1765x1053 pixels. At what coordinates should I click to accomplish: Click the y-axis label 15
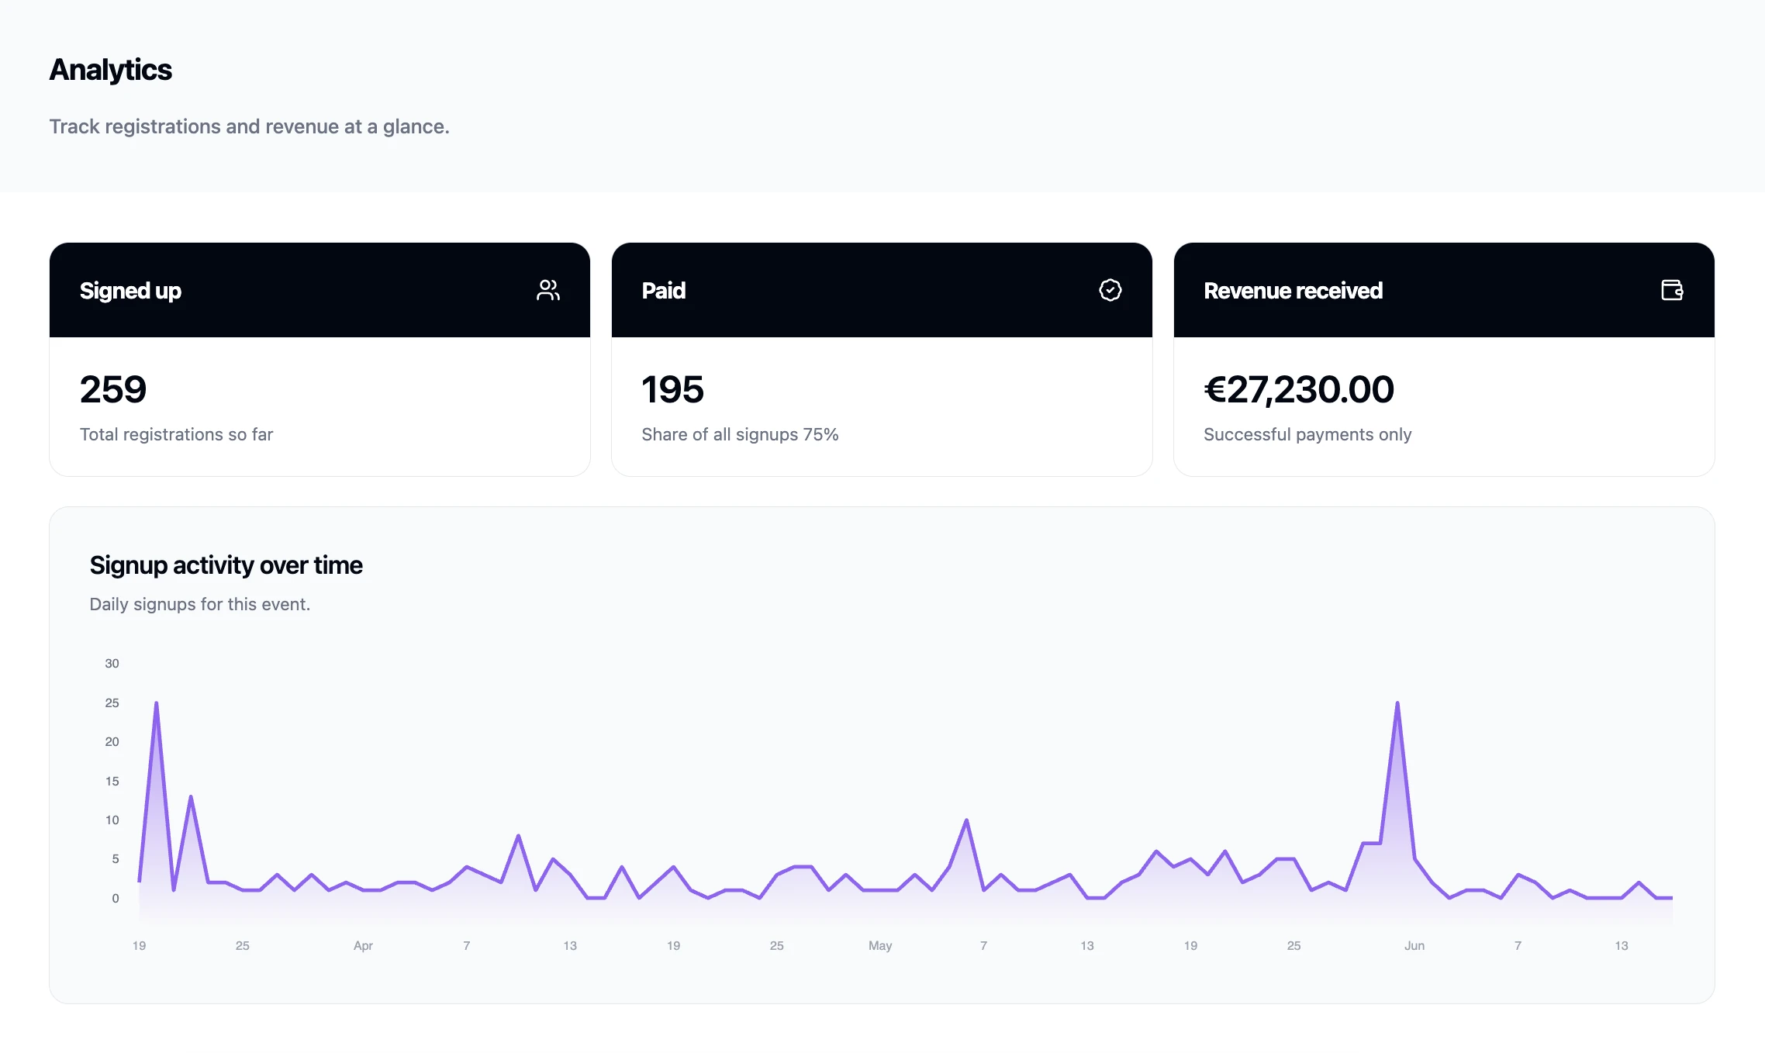112,782
